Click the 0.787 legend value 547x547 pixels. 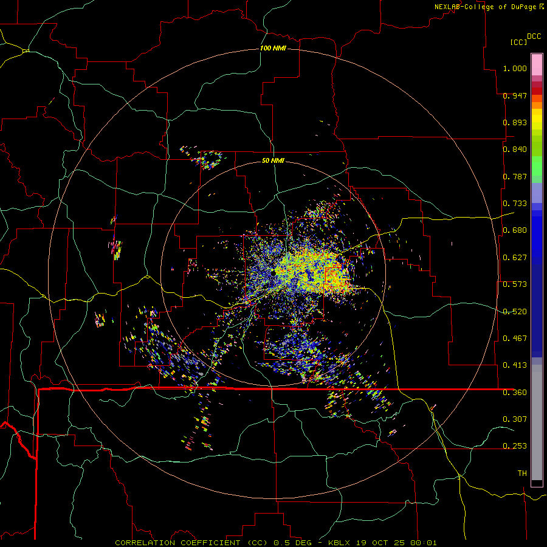[x=515, y=176]
